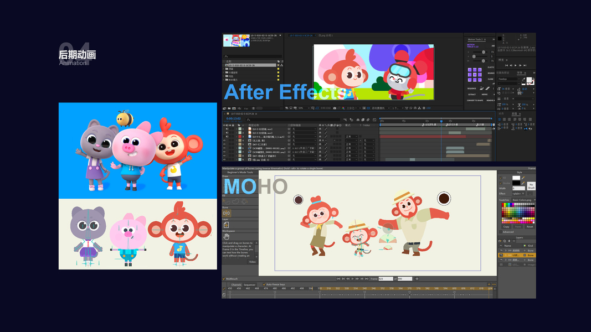Open the Basic Colors.png swatches dropdown

point(524,200)
